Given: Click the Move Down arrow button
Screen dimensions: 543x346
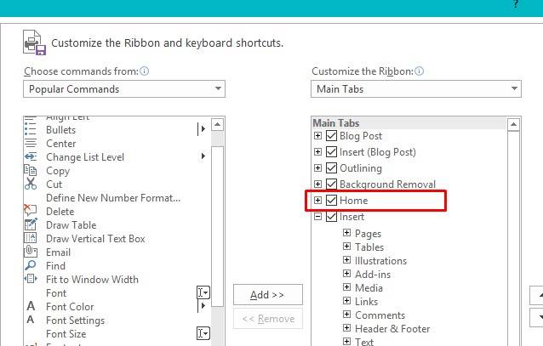Looking at the screenshot, I should point(536,317).
